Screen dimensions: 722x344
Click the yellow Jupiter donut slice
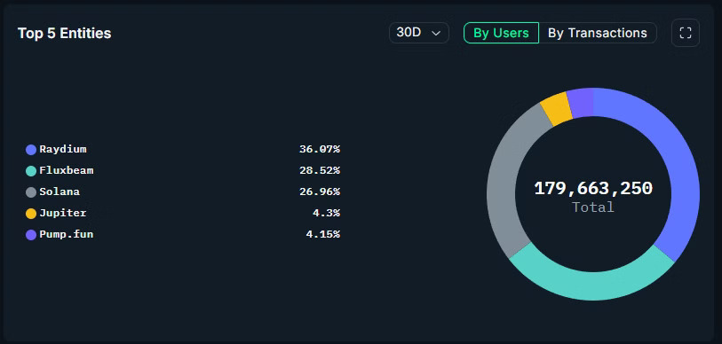pyautogui.click(x=556, y=108)
